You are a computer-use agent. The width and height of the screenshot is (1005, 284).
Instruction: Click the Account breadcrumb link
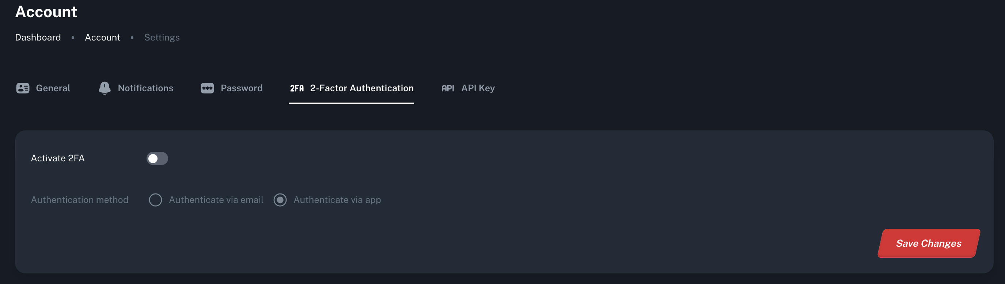(102, 37)
